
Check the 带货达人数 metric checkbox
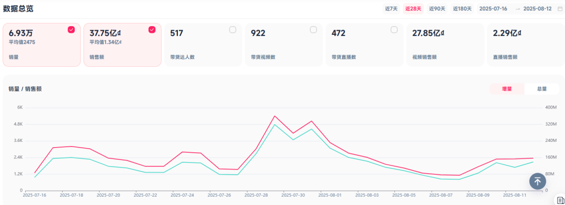pyautogui.click(x=233, y=29)
